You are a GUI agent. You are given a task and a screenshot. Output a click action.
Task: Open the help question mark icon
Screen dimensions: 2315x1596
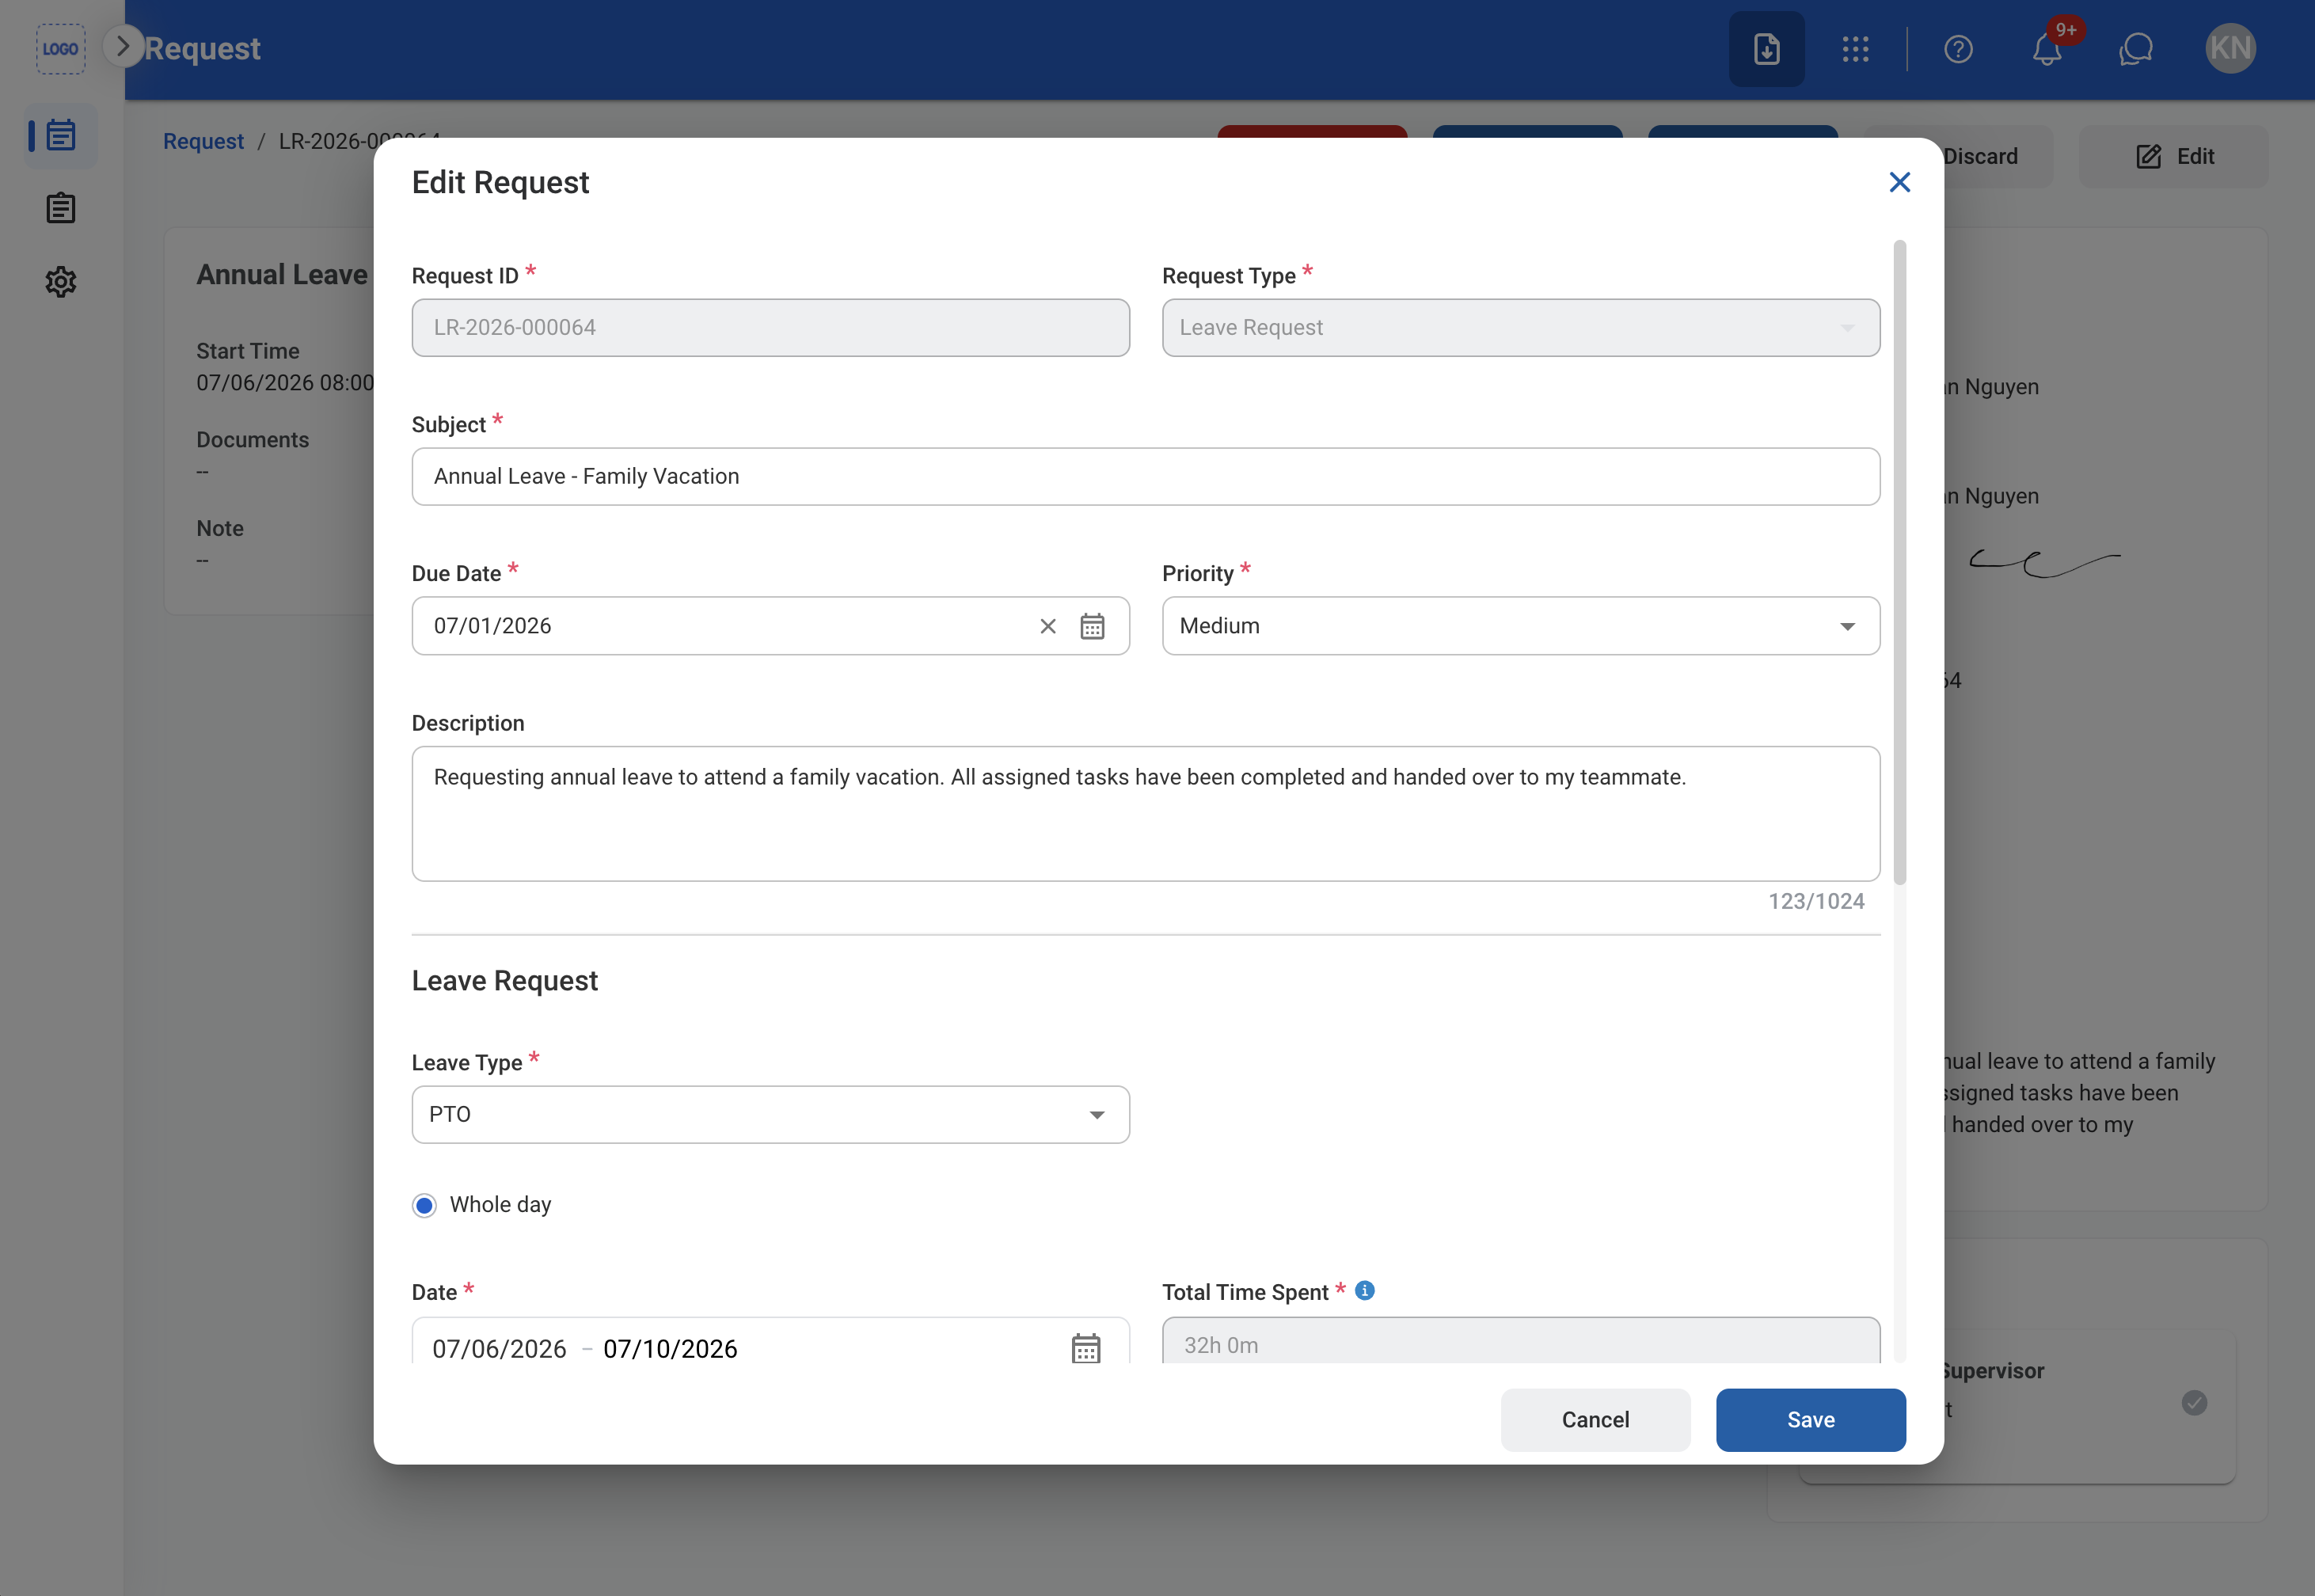coord(1958,48)
